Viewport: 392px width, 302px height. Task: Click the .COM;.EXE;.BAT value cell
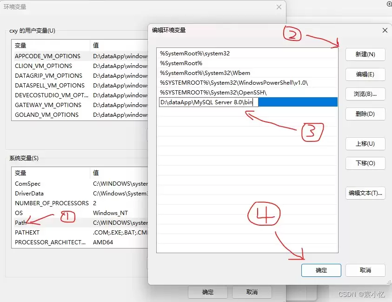click(x=120, y=233)
